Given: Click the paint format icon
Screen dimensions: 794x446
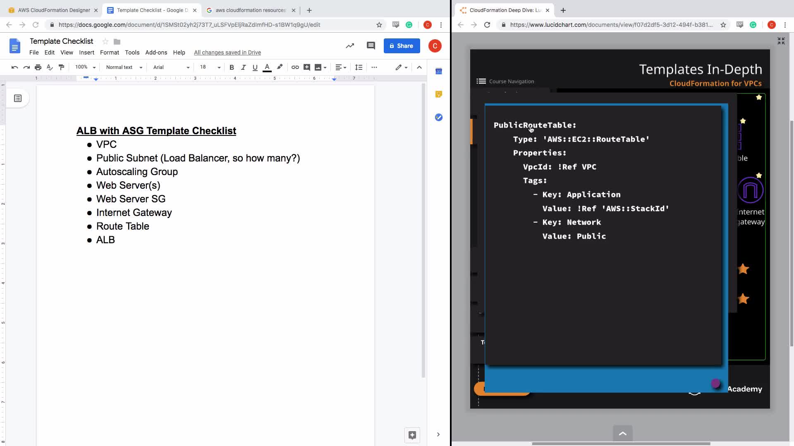Looking at the screenshot, I should 61,67.
